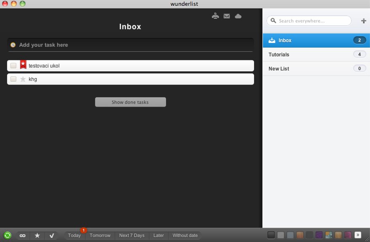Choose the orange-teal pattern background swatch

329,235
